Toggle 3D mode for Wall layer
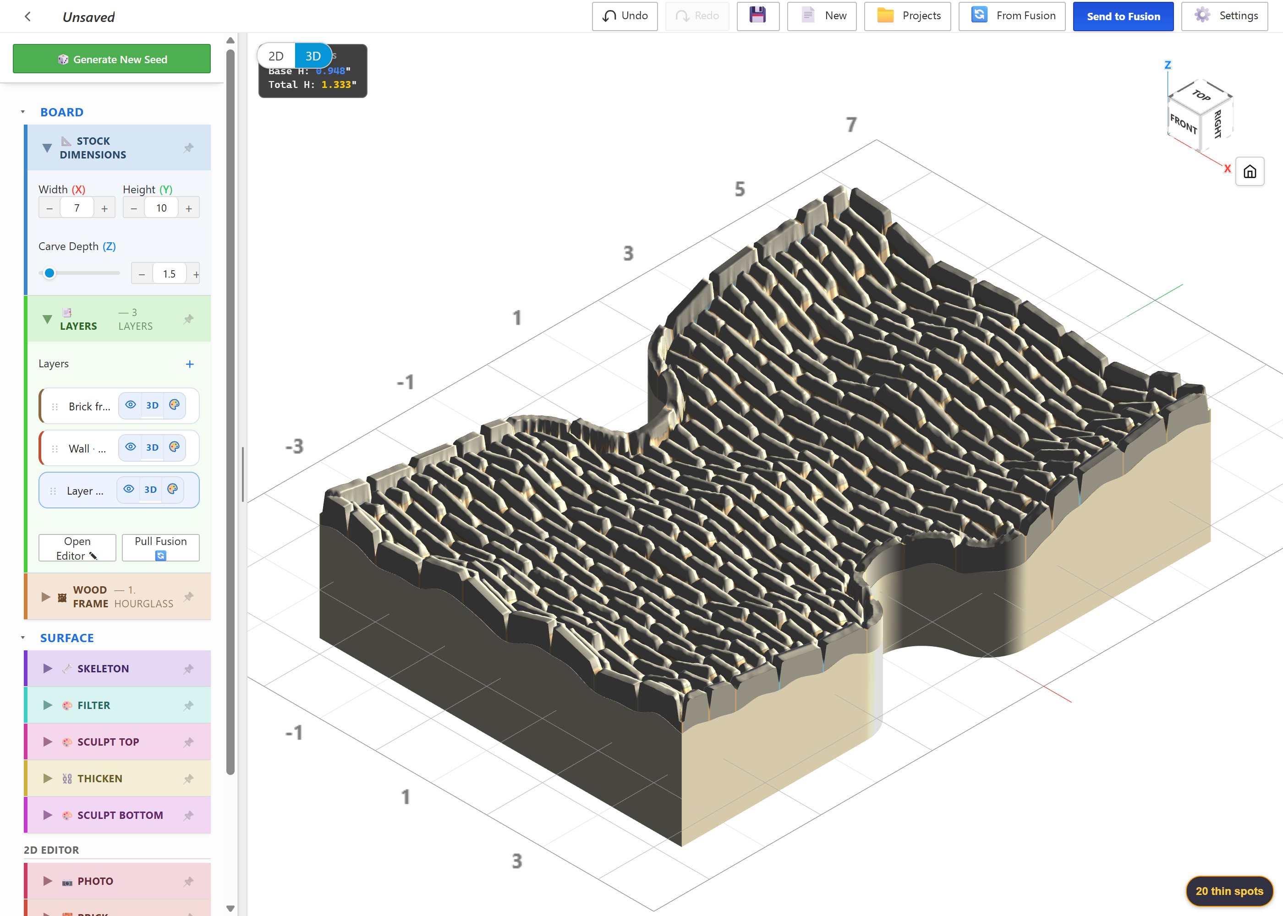Viewport: 1283px width, 916px height. click(152, 448)
